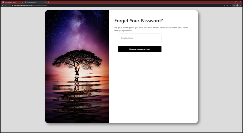Expand the tab search chevron
243x133 pixels.
click(x=227, y=2)
